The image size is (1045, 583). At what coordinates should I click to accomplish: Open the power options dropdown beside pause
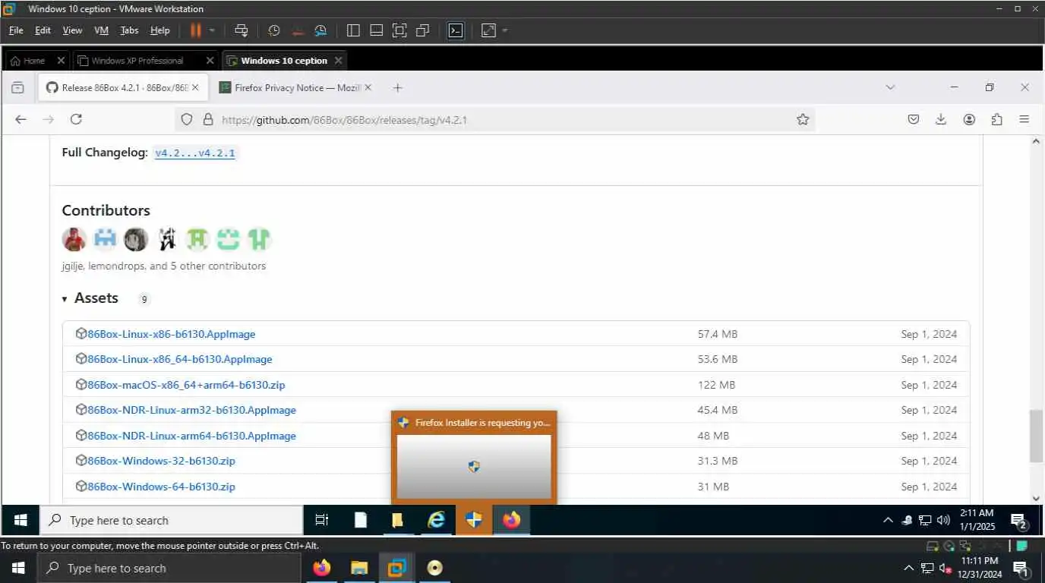[212, 30]
